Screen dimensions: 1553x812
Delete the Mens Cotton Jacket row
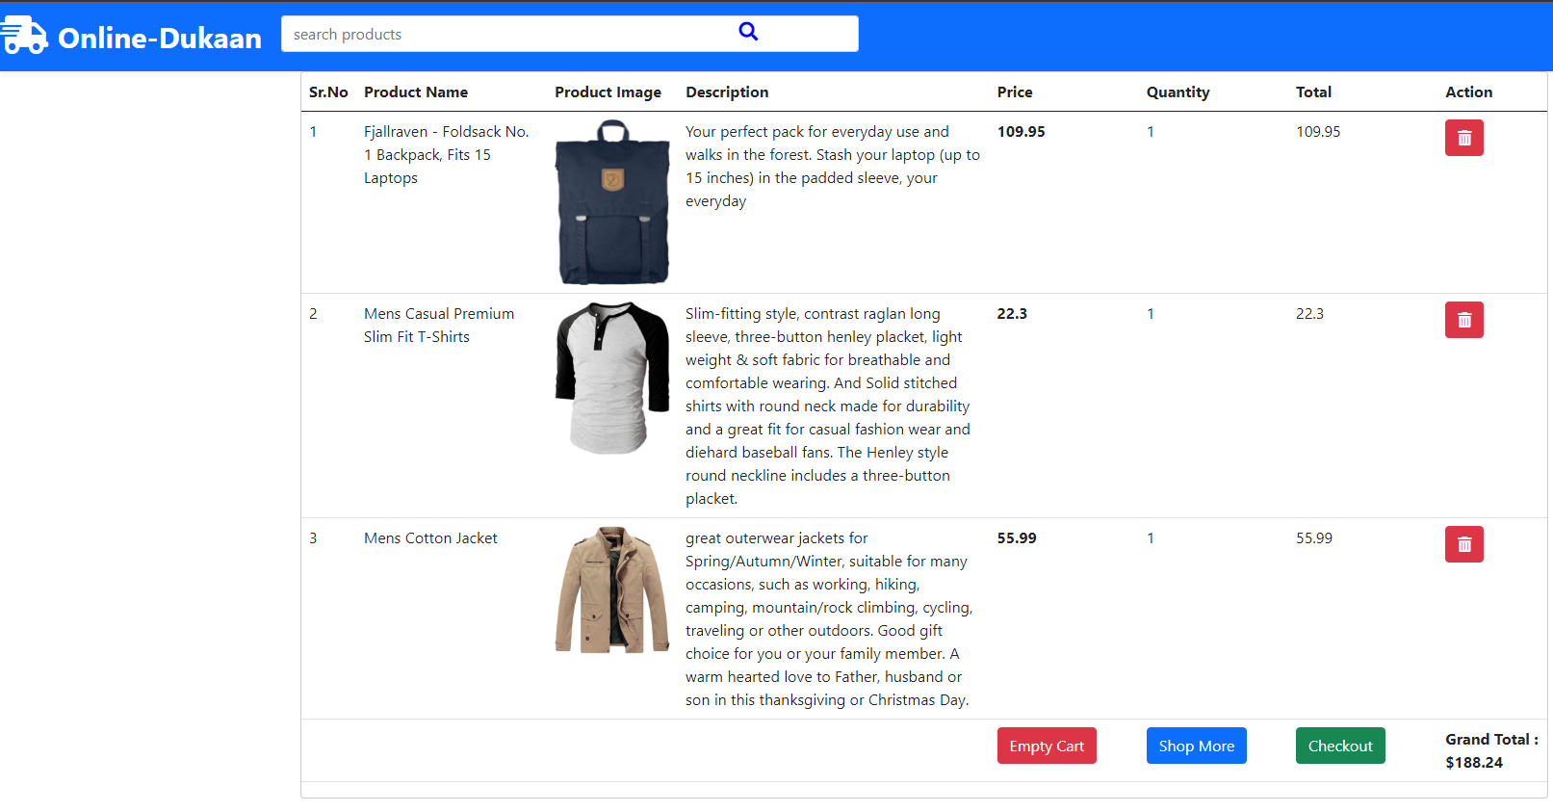(x=1463, y=544)
